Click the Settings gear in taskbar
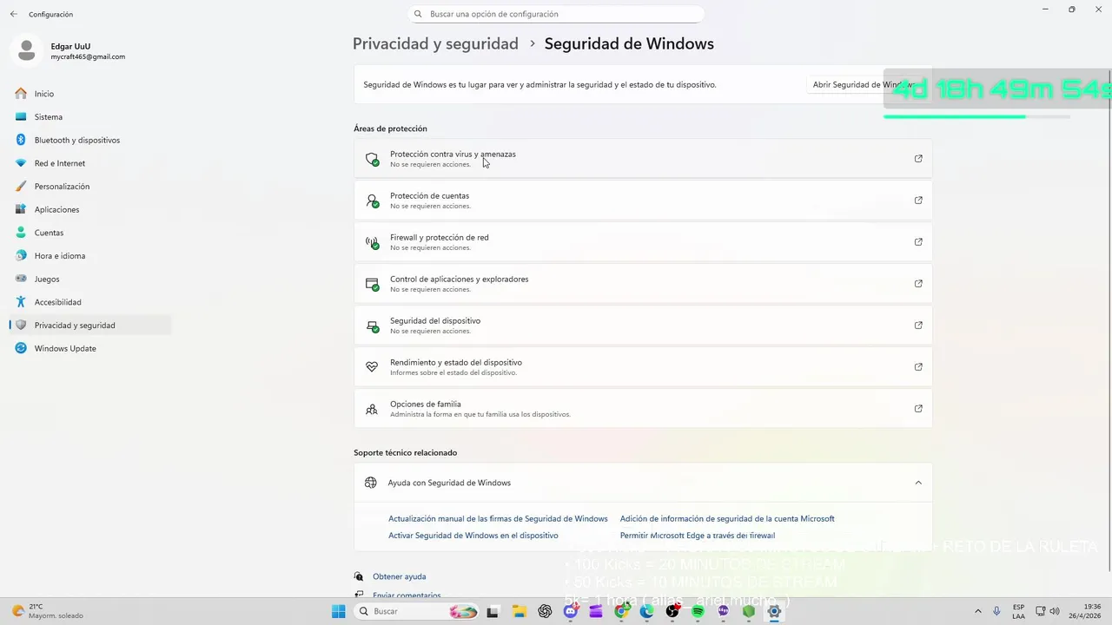Viewport: 1112px width, 625px height. tap(774, 611)
